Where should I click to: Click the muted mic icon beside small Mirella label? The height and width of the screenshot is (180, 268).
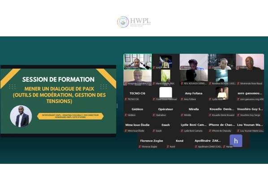182,115
